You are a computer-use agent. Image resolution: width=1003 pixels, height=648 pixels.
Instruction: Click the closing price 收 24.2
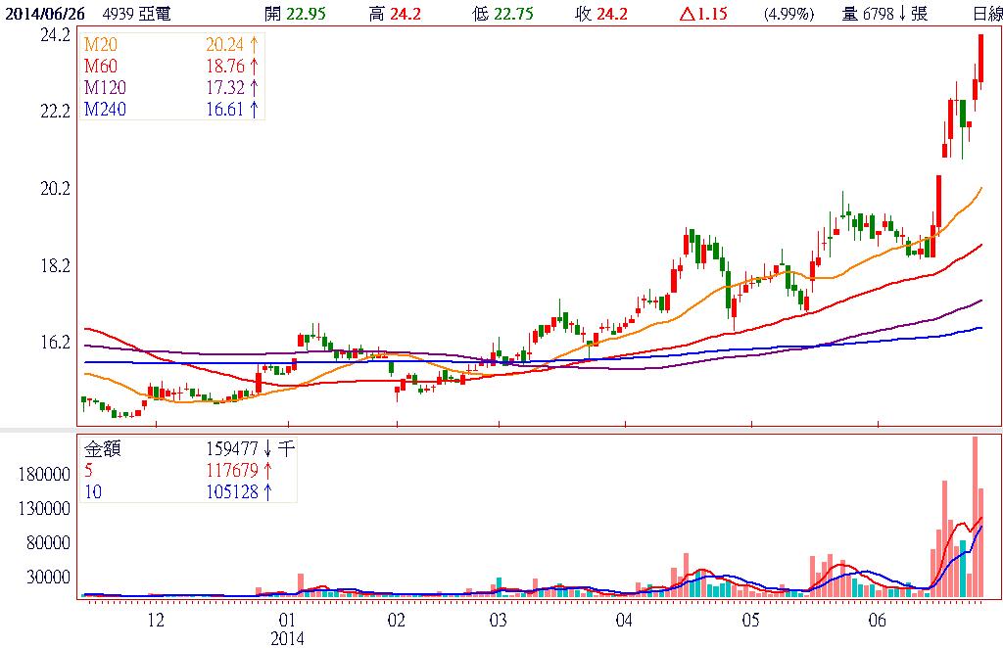601,14
